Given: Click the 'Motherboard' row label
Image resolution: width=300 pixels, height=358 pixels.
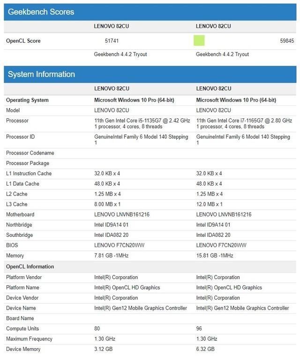Looking at the screenshot, I should point(20,215).
